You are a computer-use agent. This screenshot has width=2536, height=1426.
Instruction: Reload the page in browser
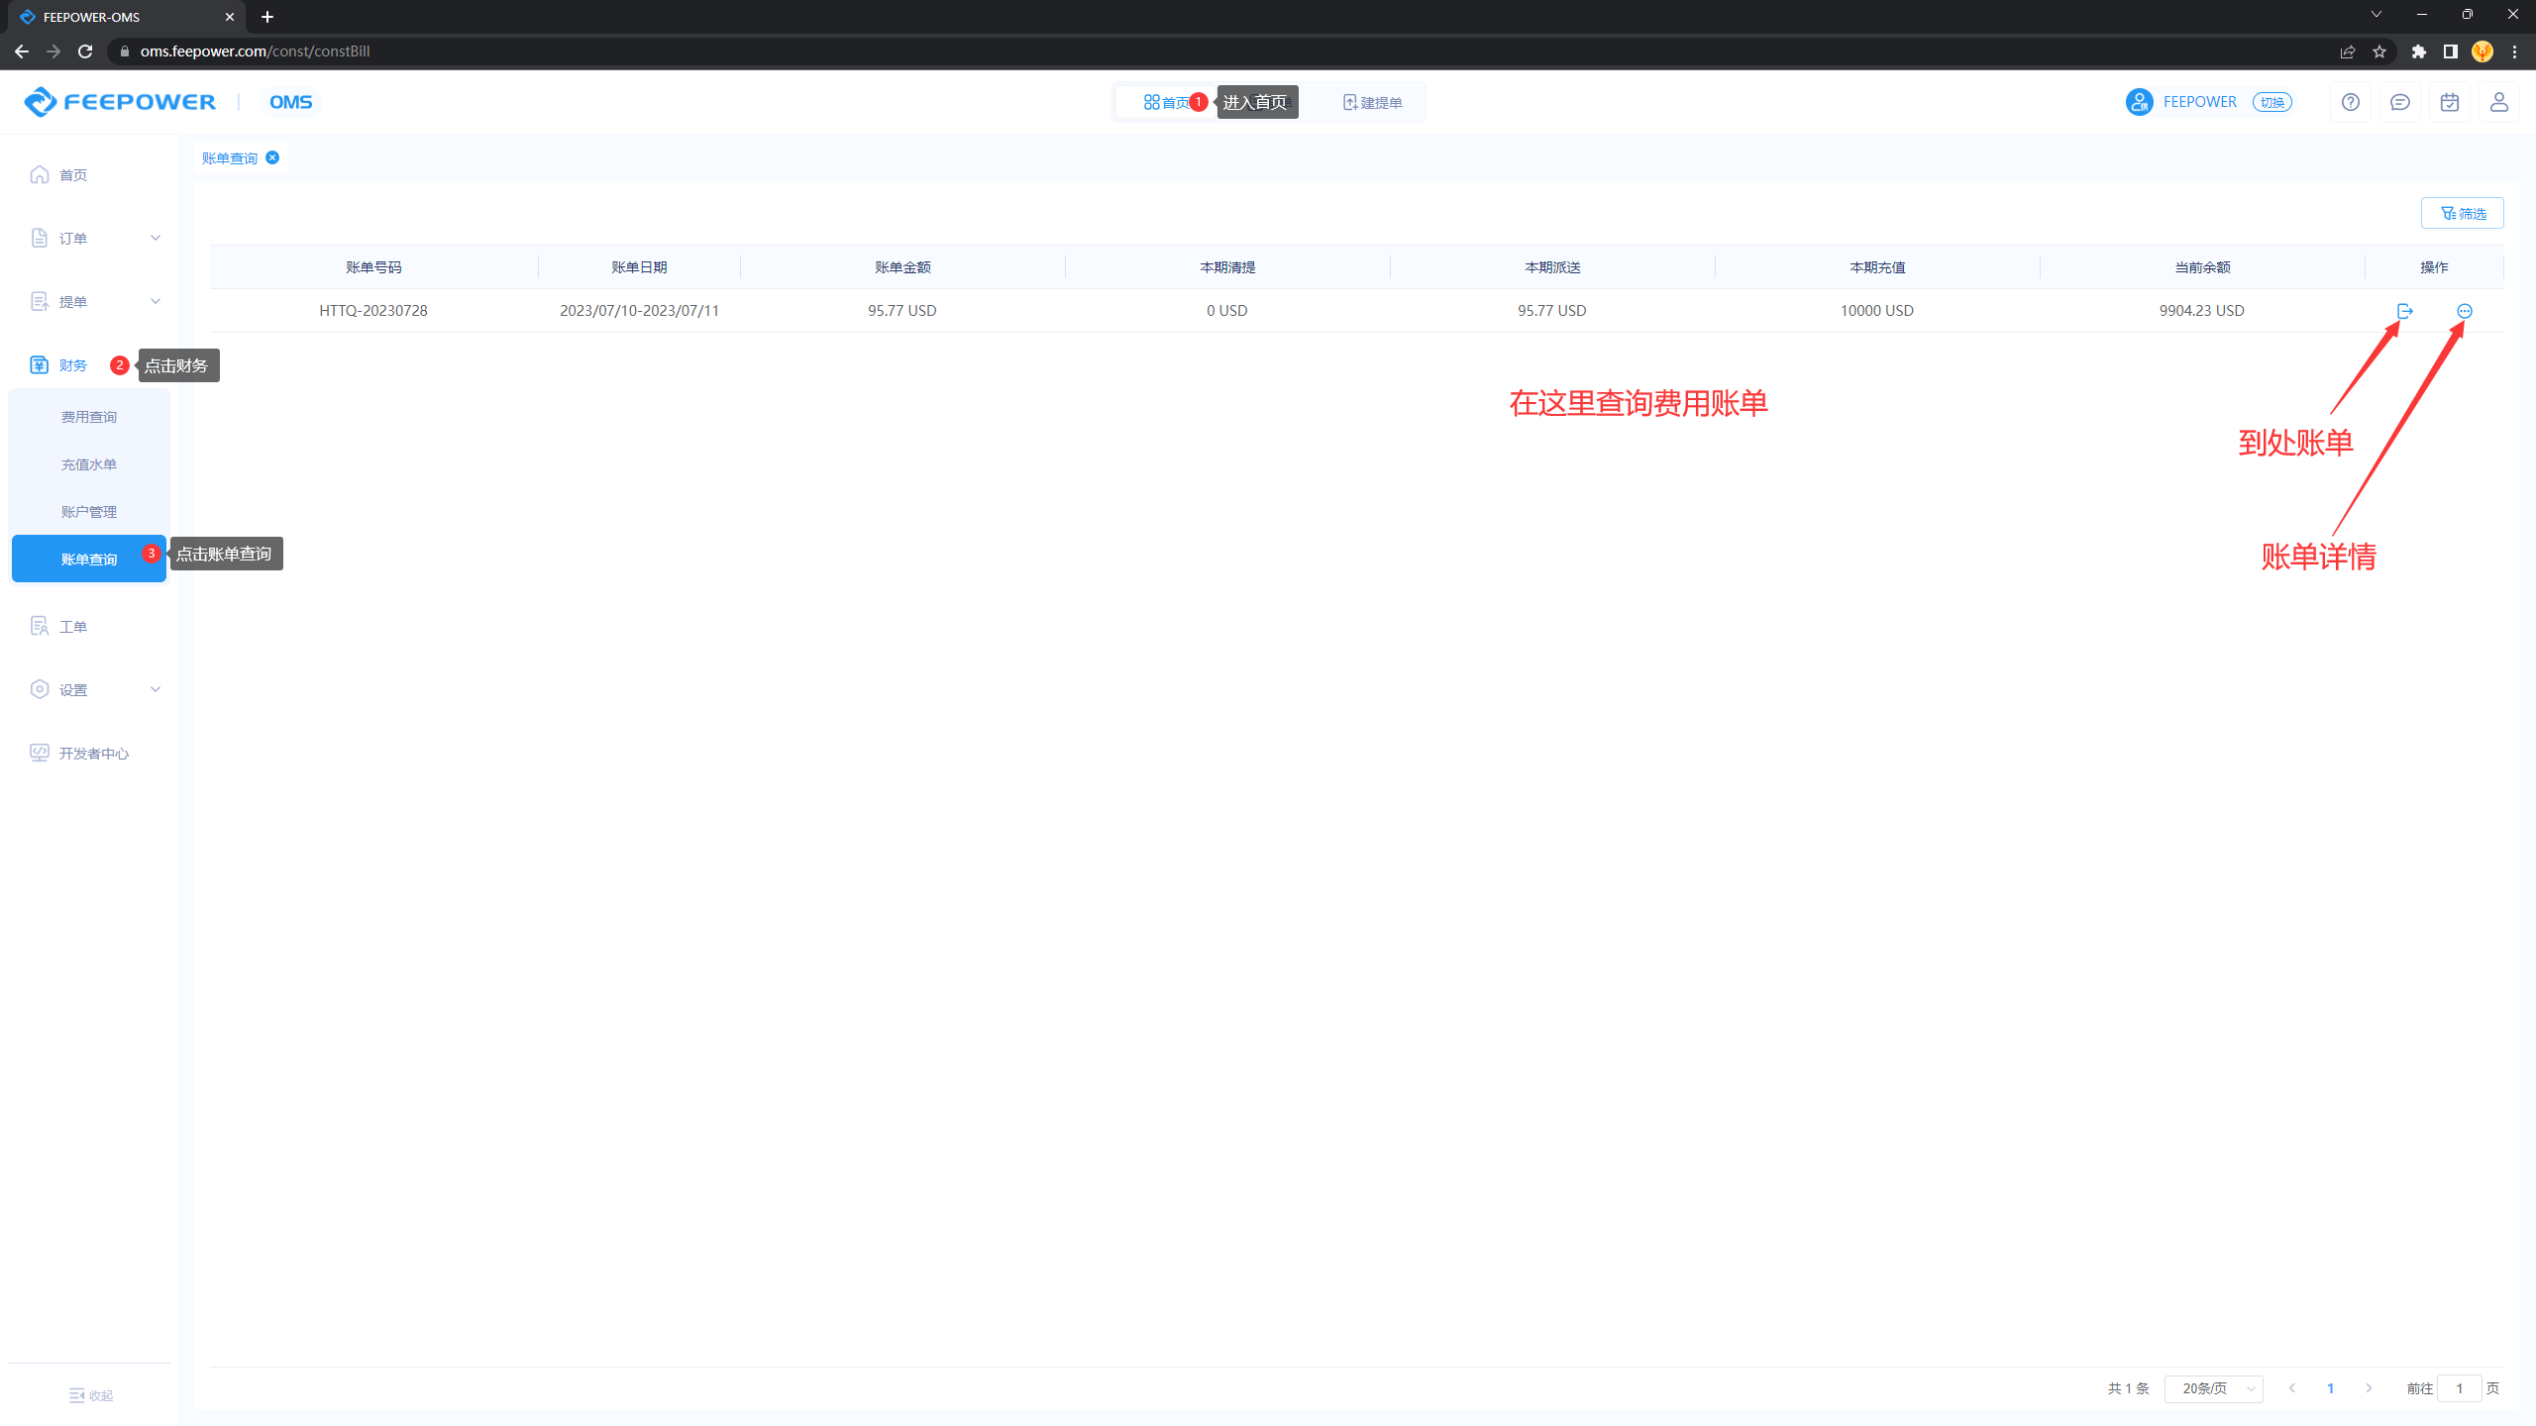(85, 51)
